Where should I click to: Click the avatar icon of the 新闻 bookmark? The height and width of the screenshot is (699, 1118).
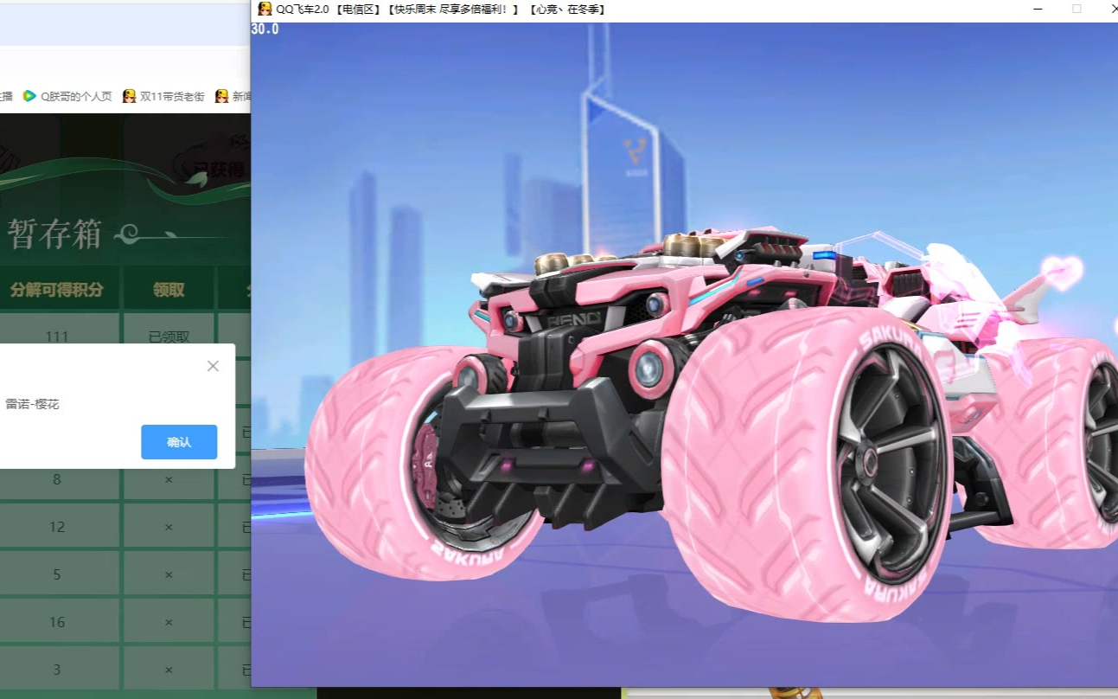click(x=222, y=96)
